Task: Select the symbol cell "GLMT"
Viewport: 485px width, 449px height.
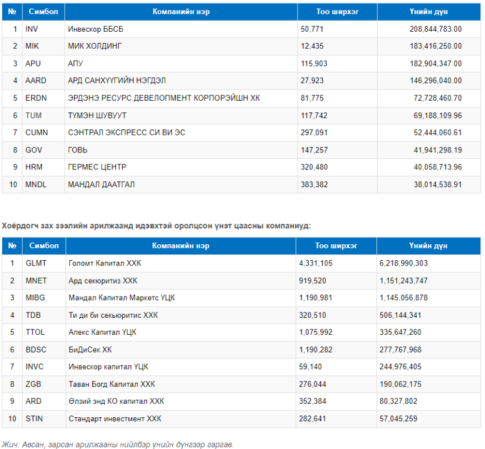Action: pos(36,263)
